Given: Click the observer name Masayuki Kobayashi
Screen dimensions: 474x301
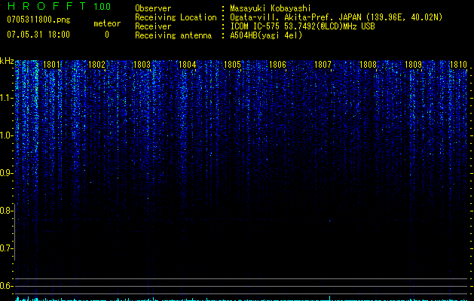Looking at the screenshot, I should 271,8.
